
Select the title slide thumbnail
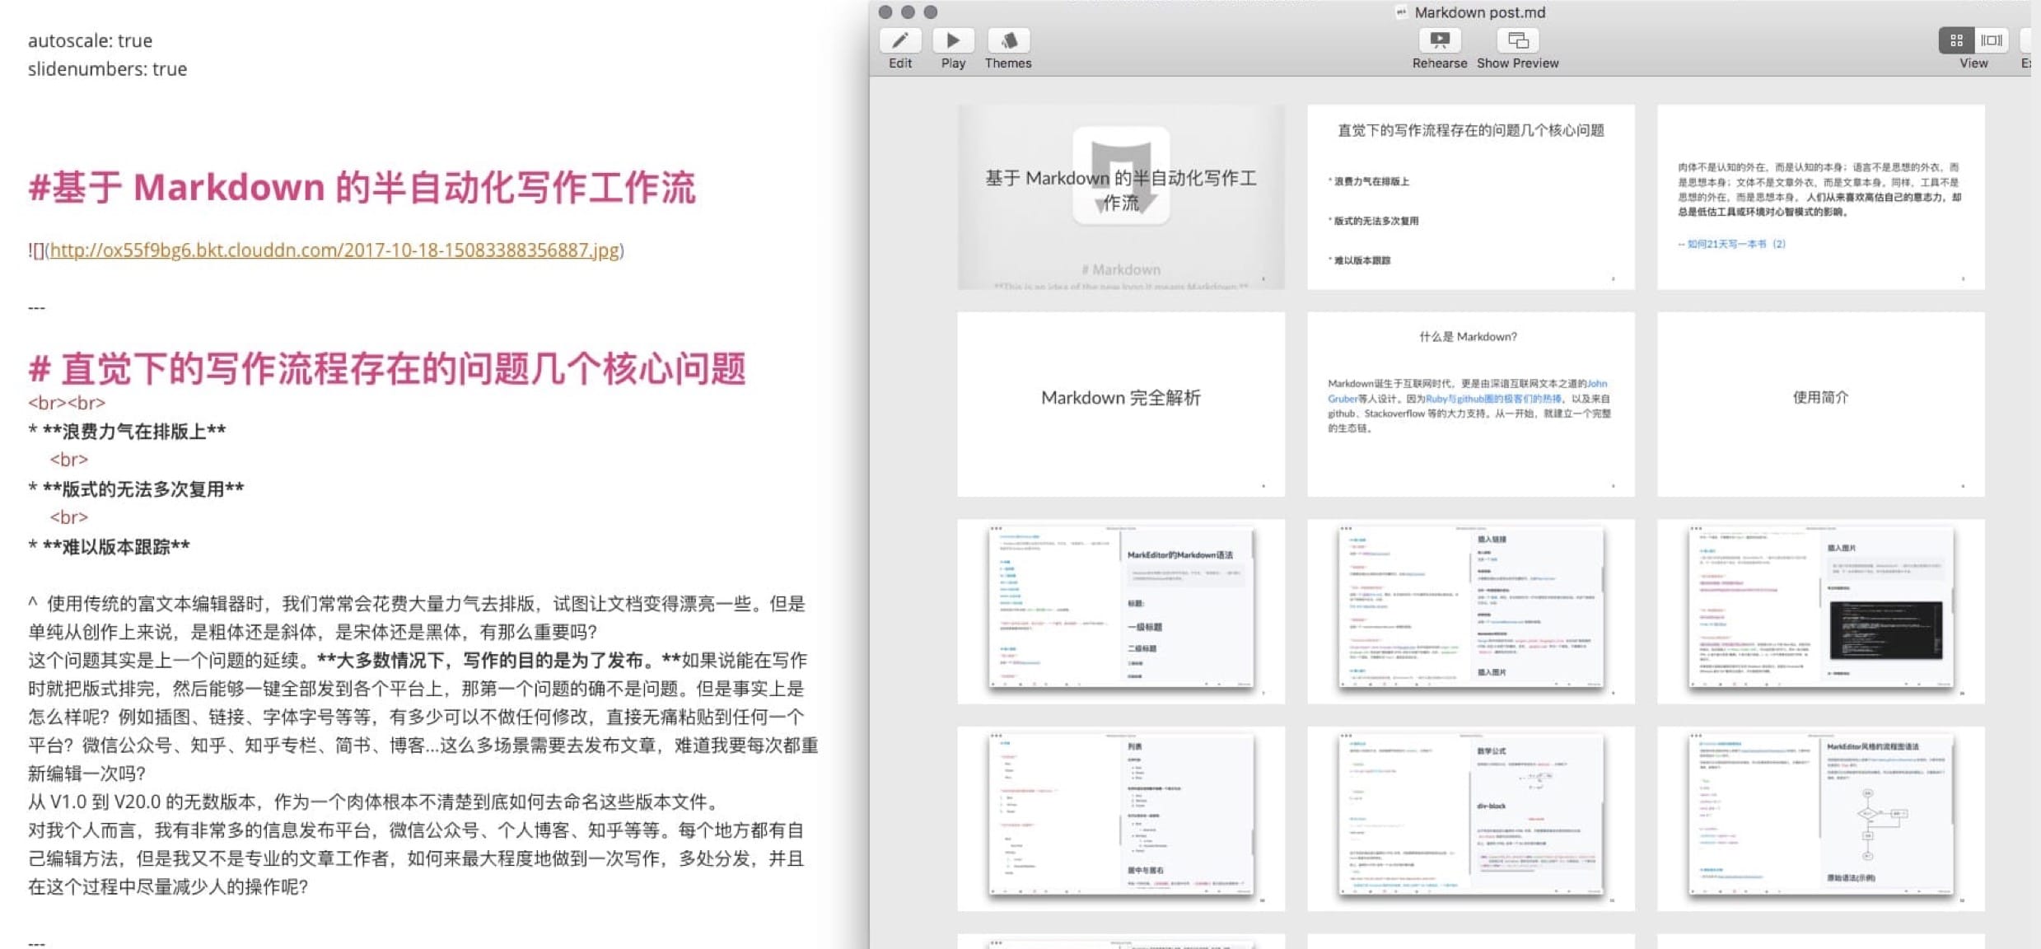click(1120, 197)
